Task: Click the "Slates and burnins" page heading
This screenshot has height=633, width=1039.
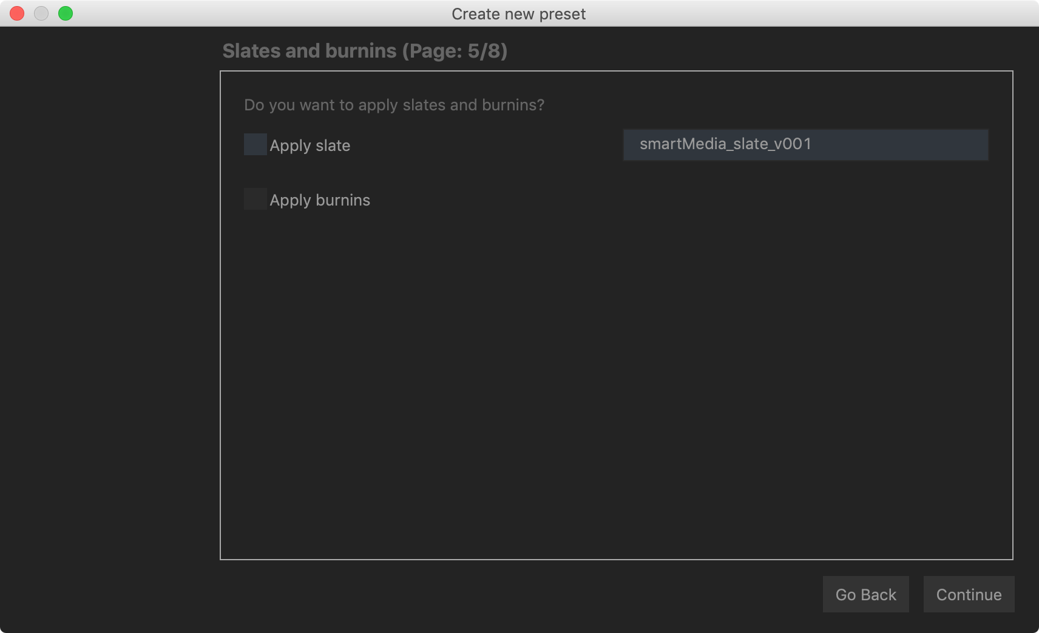Action: [x=309, y=51]
